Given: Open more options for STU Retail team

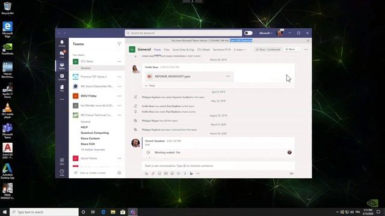Looking at the screenshot, I should 119,61.
